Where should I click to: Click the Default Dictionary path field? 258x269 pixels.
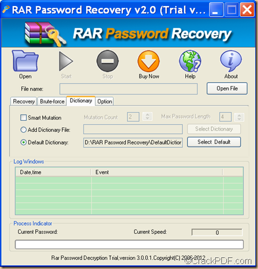click(x=133, y=142)
